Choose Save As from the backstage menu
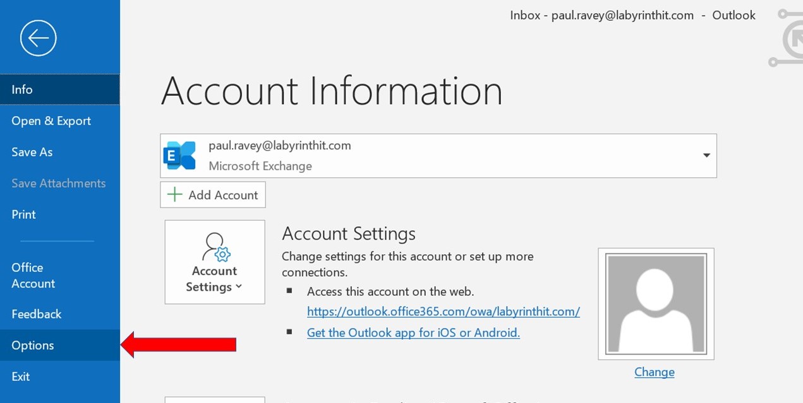This screenshot has height=403, width=803. tap(60, 152)
